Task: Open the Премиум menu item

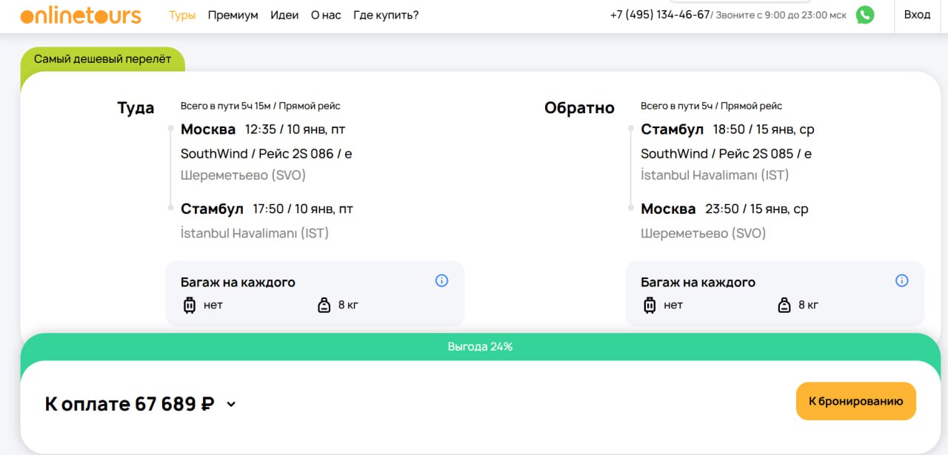Action: pos(233,15)
